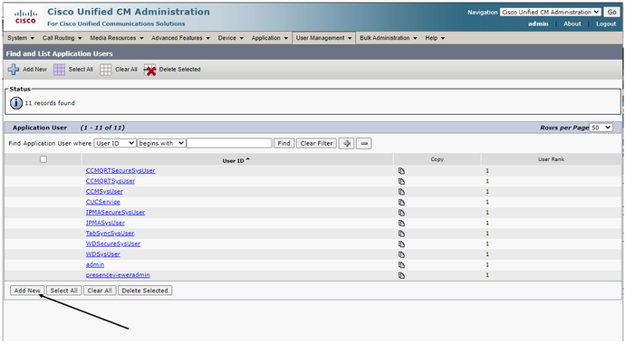Image resolution: width=625 pixels, height=344 pixels.
Task: Click the Select All grid icon in toolbar
Action: click(x=60, y=70)
